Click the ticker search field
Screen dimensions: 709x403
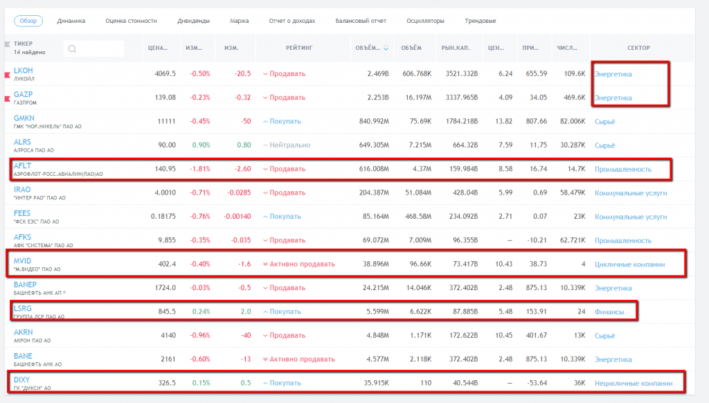click(x=93, y=48)
